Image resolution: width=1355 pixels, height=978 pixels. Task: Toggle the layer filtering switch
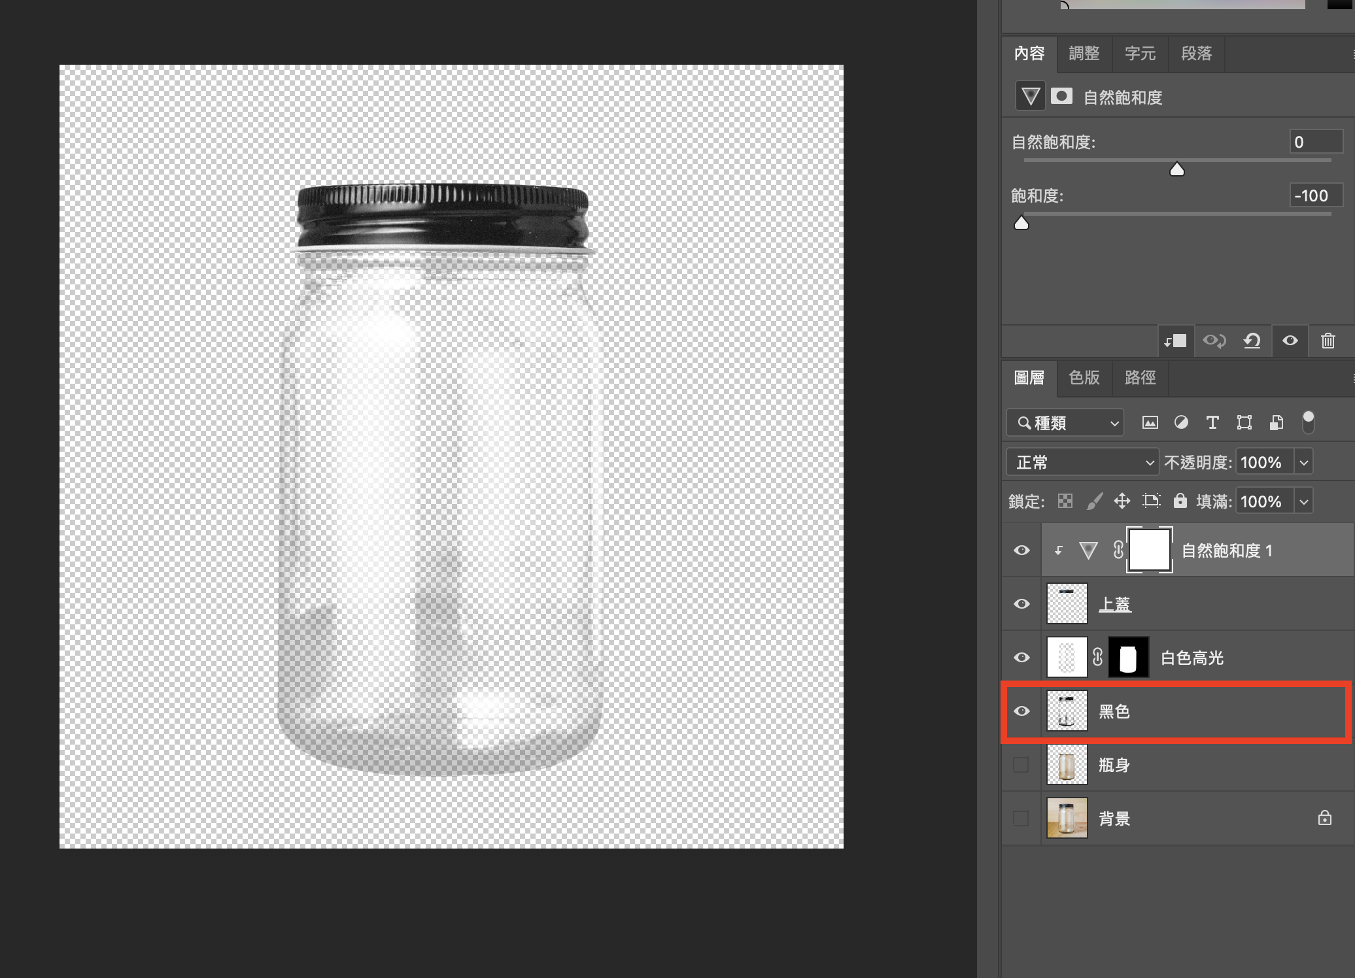[x=1308, y=422]
